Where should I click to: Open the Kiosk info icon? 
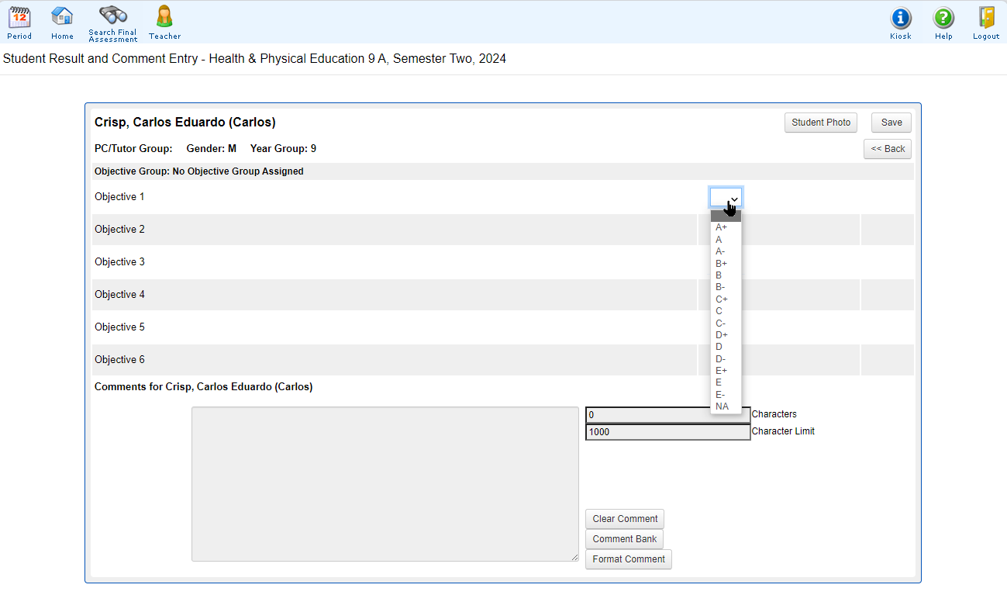[x=900, y=19]
